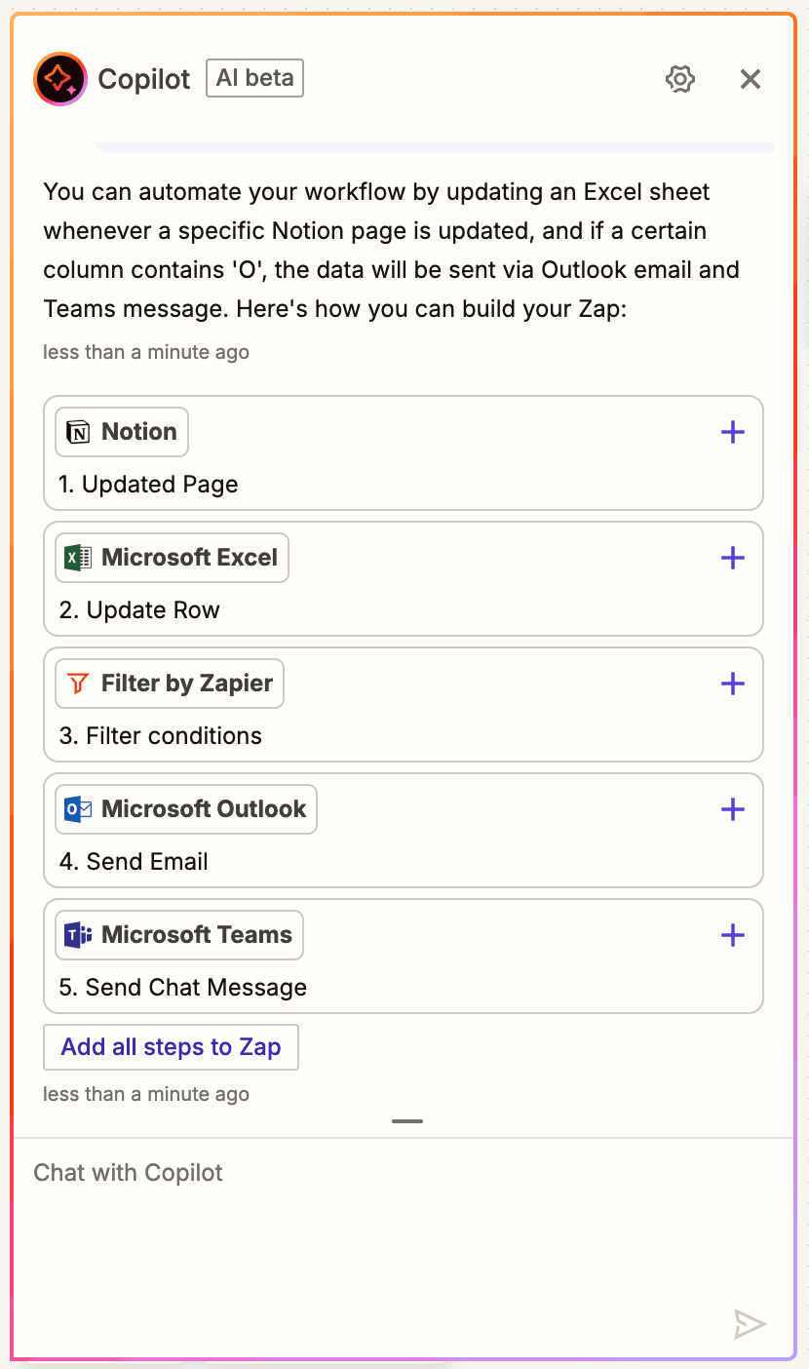Click the Copilot star logo
The height and width of the screenshot is (1369, 809).
click(60, 79)
